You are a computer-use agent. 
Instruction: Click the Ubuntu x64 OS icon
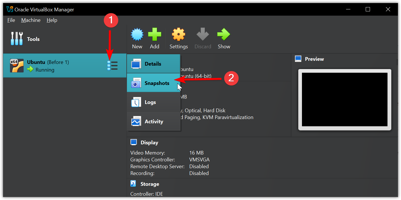(17, 66)
